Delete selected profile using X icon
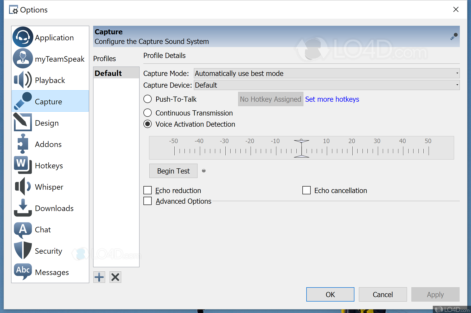The height and width of the screenshot is (313, 471). click(x=115, y=277)
